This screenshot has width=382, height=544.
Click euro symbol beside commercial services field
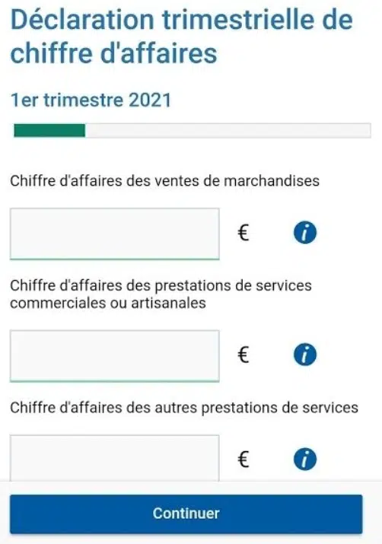pos(244,355)
